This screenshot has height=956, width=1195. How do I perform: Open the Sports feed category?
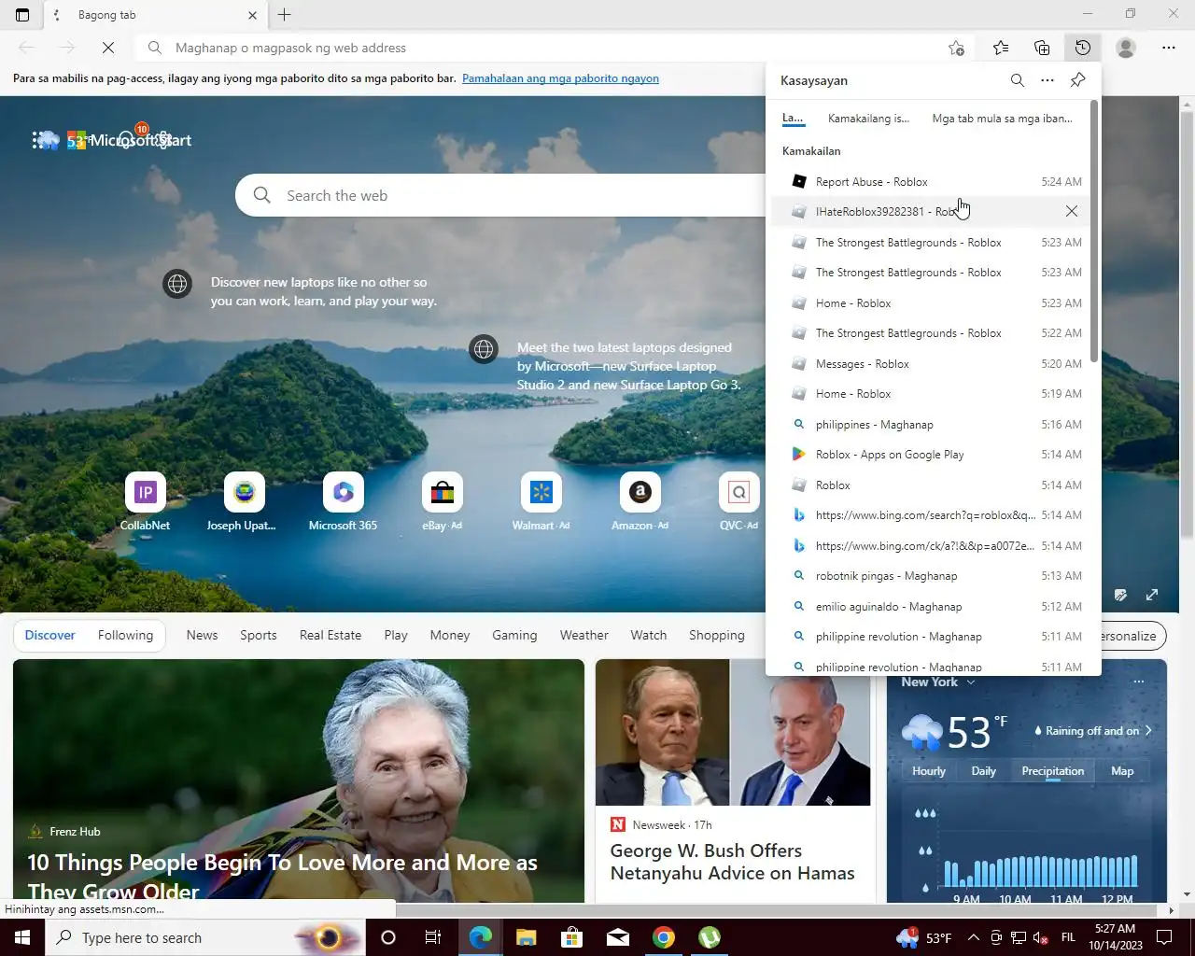point(259,636)
